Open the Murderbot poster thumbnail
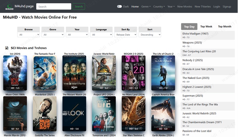238x137 pixels. click(x=44, y=114)
